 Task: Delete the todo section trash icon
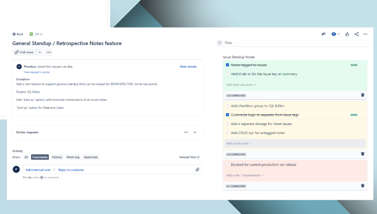pos(363,154)
